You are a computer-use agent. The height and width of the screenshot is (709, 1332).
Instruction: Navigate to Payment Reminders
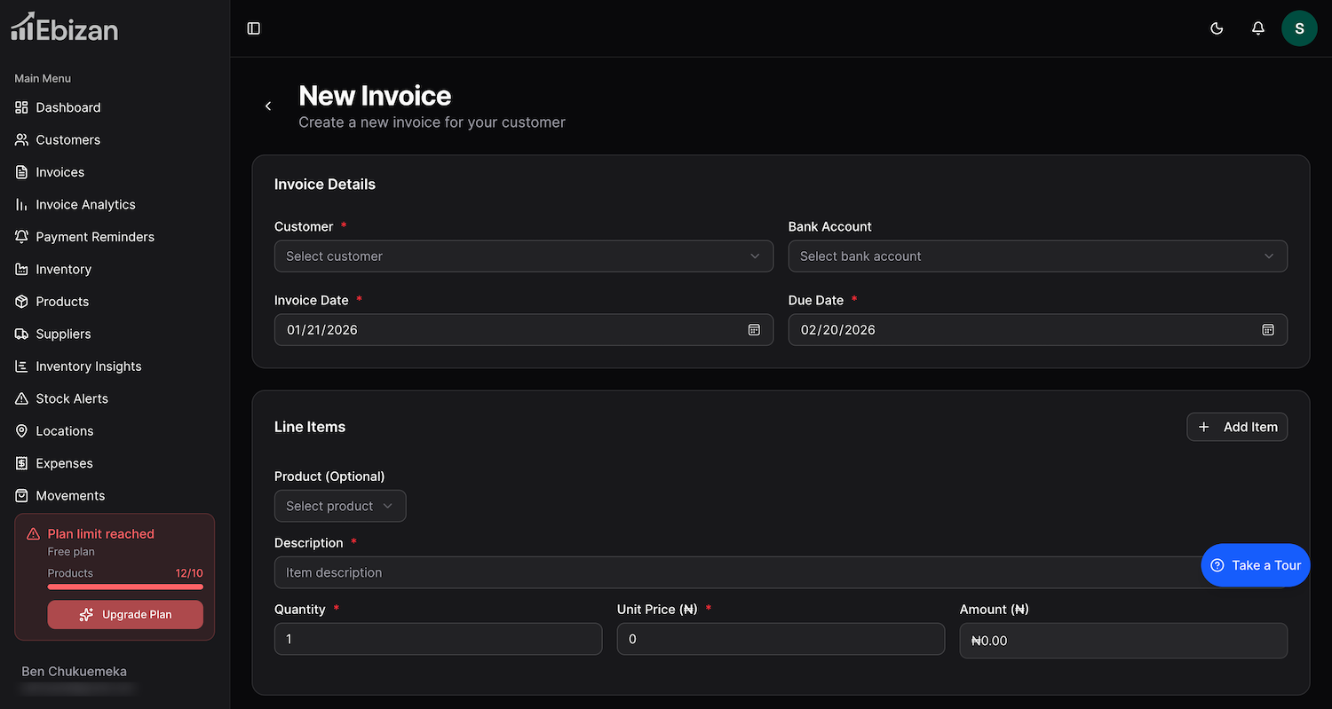tap(94, 237)
